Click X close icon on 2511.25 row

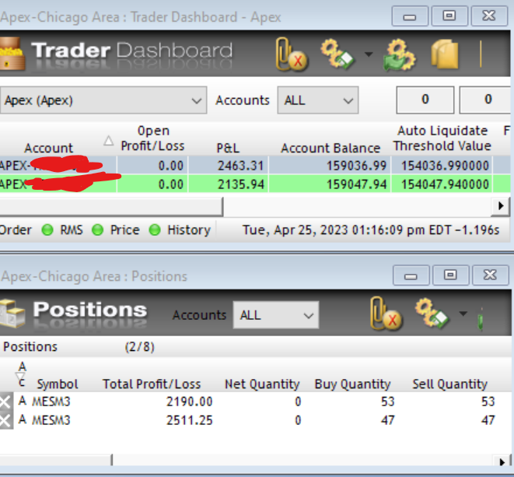click(6, 420)
